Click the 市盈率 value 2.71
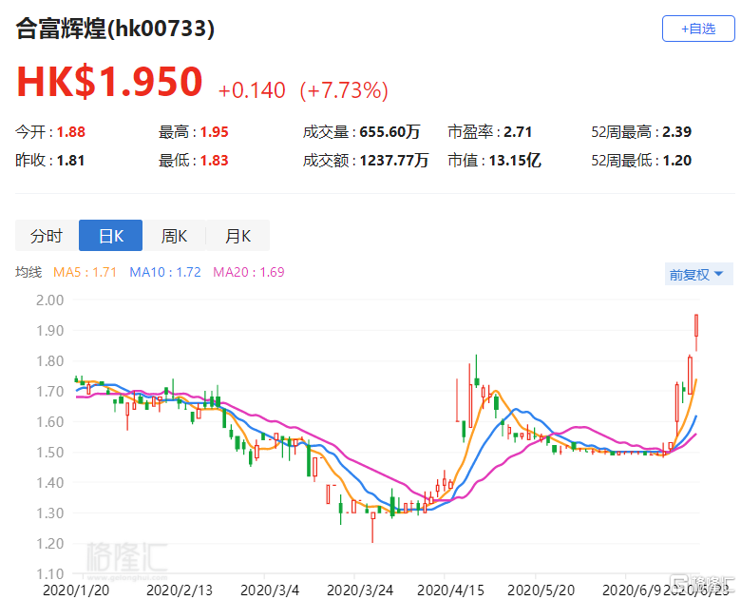Image resolution: width=741 pixels, height=600 pixels. pyautogui.click(x=518, y=132)
